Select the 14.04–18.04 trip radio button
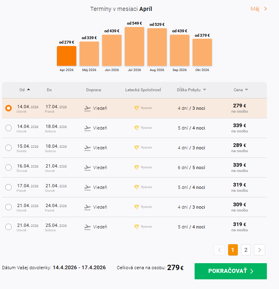This screenshot has width=279, height=289. pyautogui.click(x=8, y=128)
